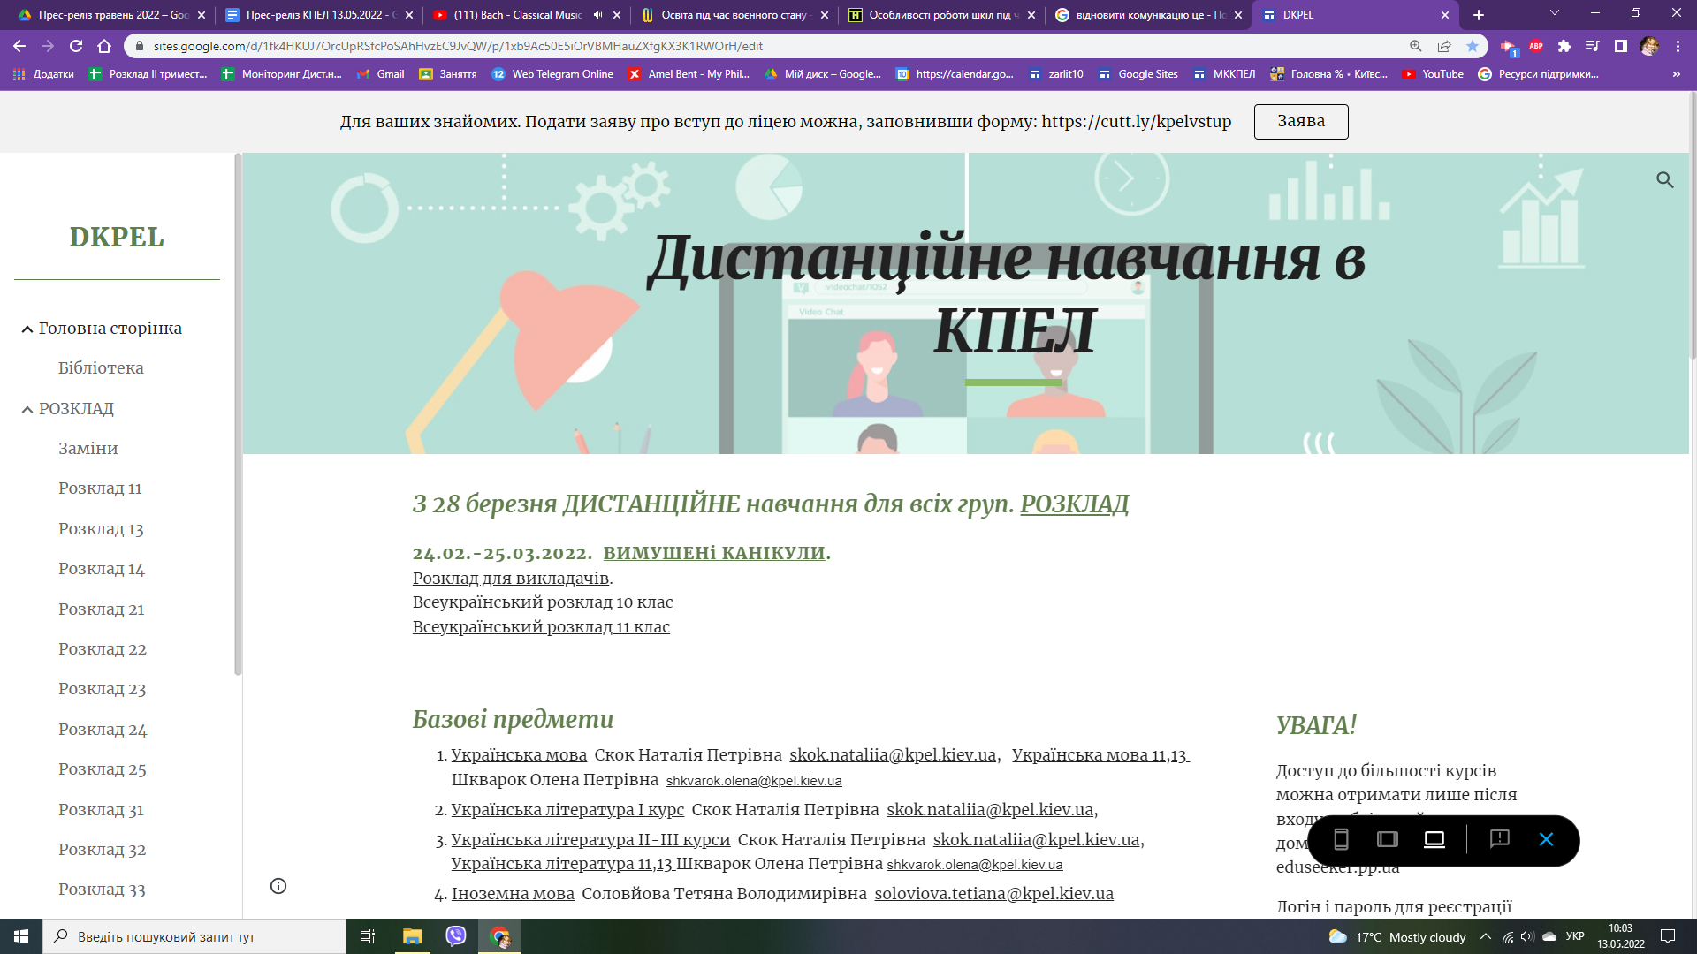The width and height of the screenshot is (1697, 954).
Task: Launch File Explorer from taskbar
Action: [413, 936]
